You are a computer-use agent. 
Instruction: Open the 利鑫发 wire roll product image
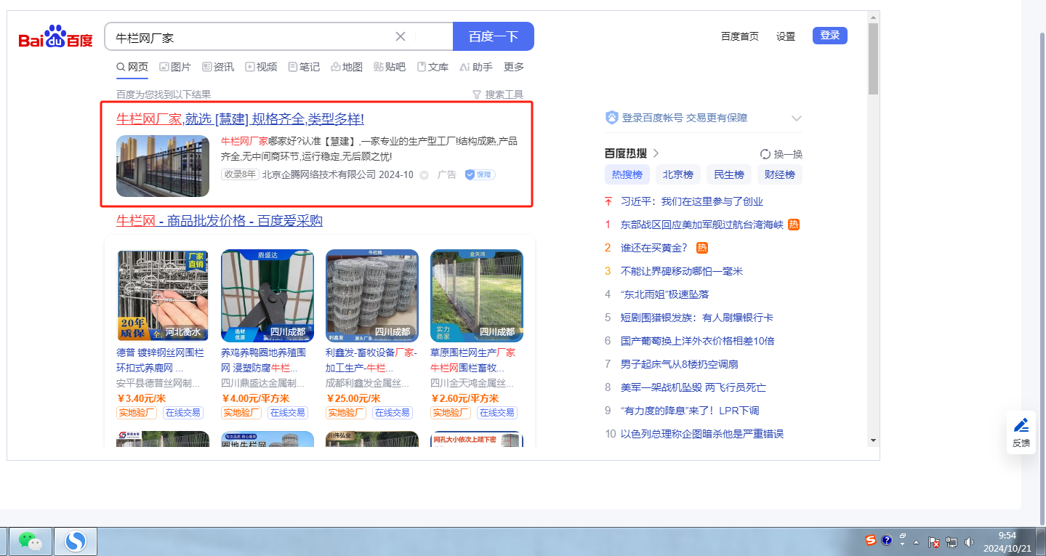[x=372, y=296]
